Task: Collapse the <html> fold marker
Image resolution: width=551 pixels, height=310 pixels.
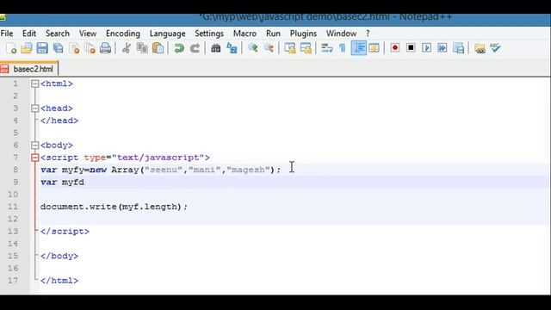Action: 34,84
